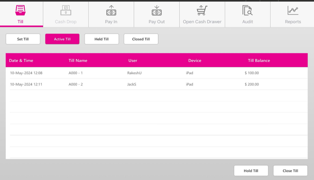This screenshot has height=180, width=314.
Task: Click the user RakeshU cell
Action: (135, 73)
